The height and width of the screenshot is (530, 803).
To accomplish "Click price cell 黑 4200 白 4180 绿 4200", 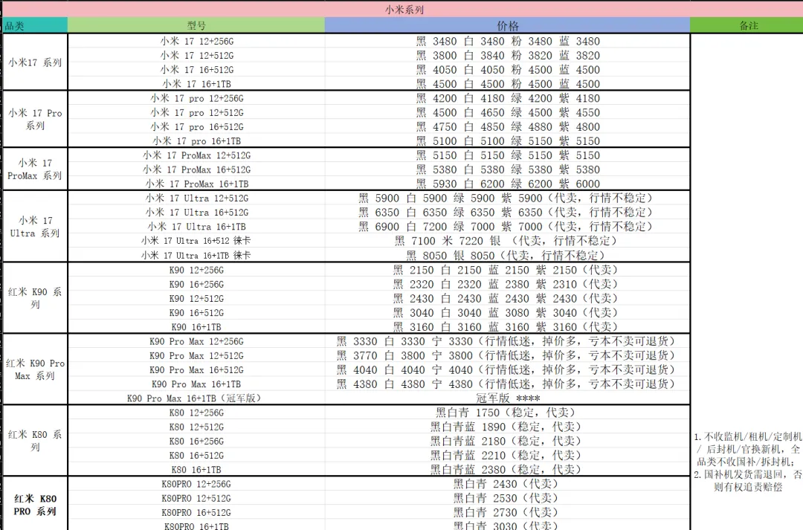I will coord(507,98).
